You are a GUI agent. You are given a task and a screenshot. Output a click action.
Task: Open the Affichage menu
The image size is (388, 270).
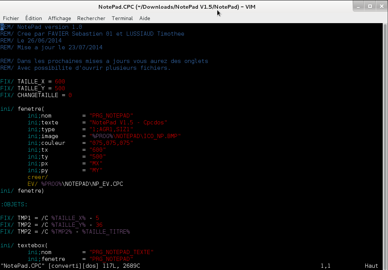click(x=59, y=18)
